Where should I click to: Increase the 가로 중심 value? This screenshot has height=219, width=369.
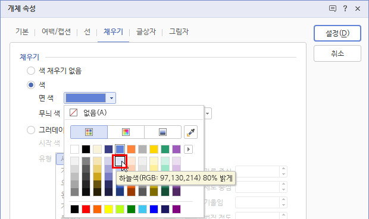coord(283,169)
